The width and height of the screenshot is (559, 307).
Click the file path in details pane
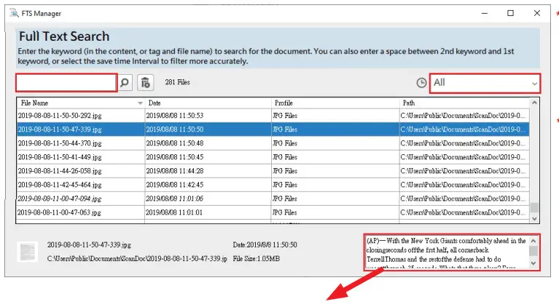click(137, 259)
